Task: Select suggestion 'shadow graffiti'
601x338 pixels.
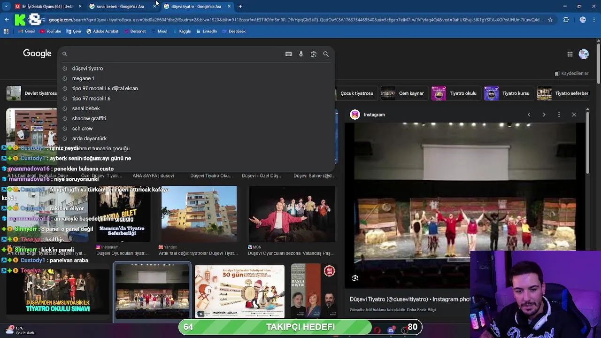Action: (196, 118)
